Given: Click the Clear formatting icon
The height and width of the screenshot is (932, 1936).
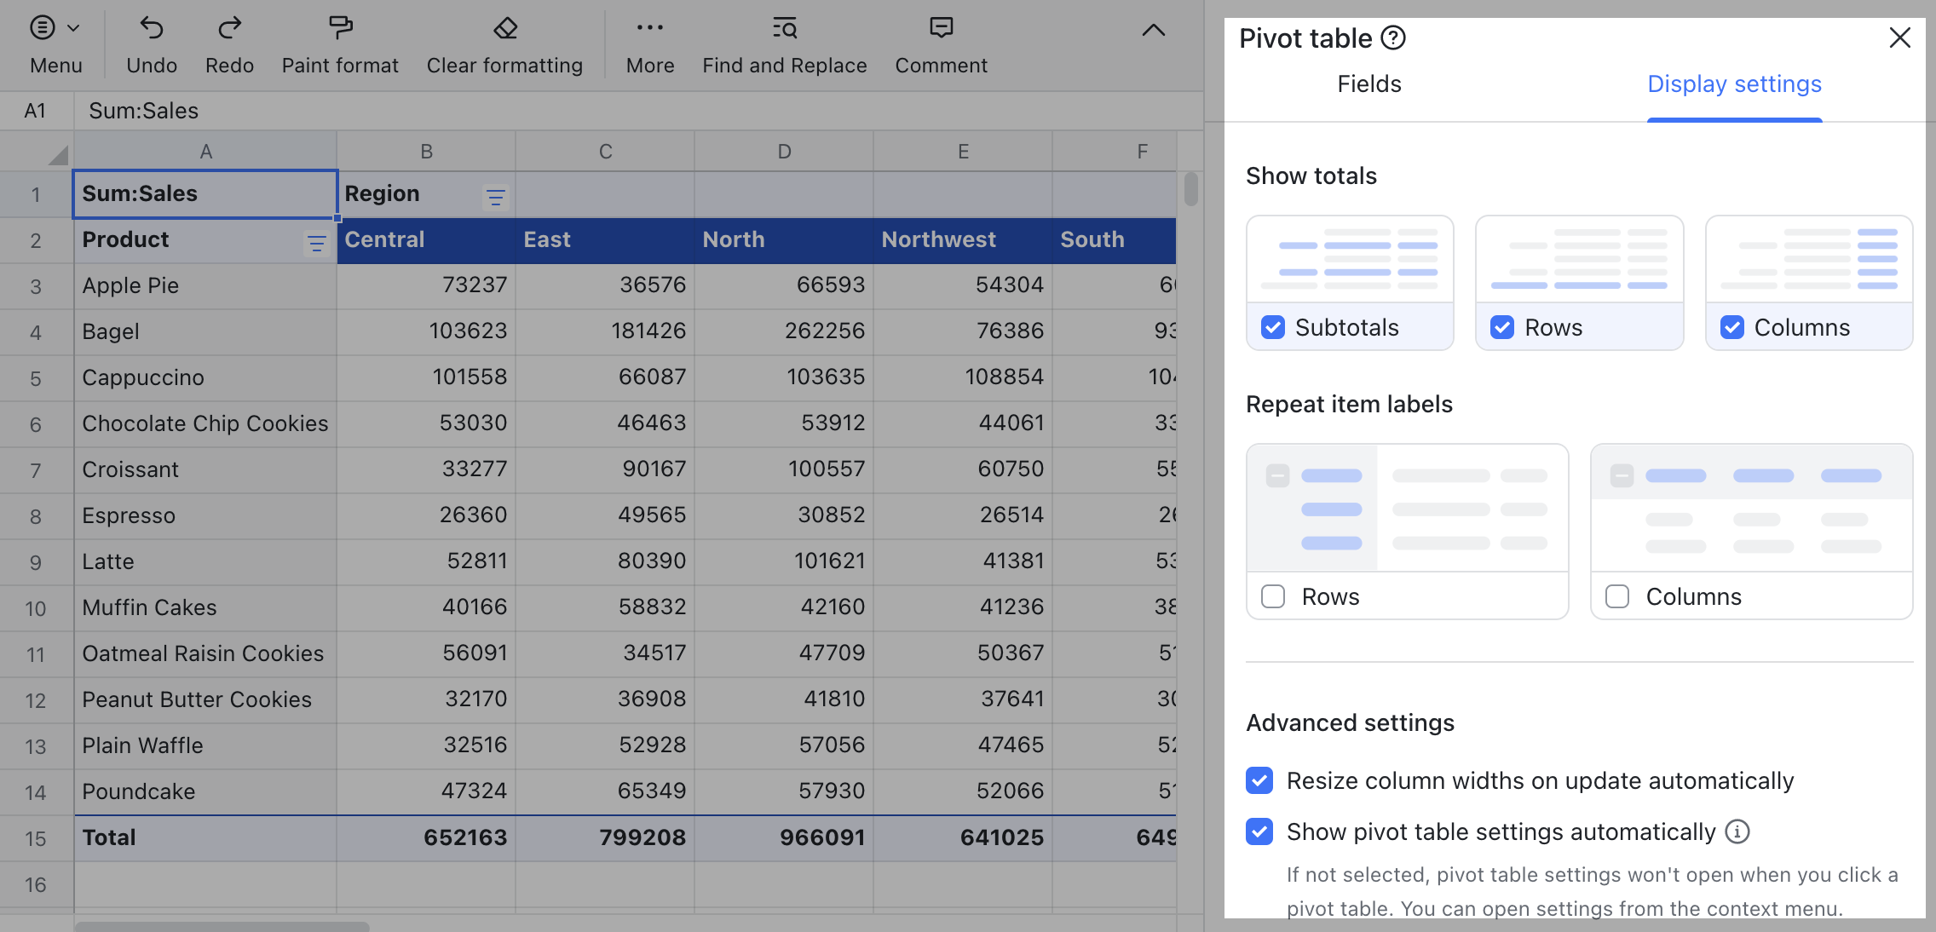Looking at the screenshot, I should 504,28.
